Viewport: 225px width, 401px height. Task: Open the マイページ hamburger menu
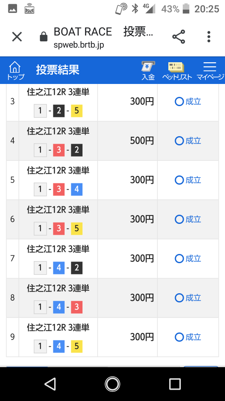(x=210, y=71)
